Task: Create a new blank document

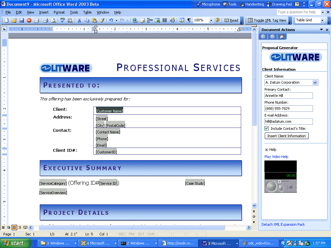Action: tap(7, 20)
